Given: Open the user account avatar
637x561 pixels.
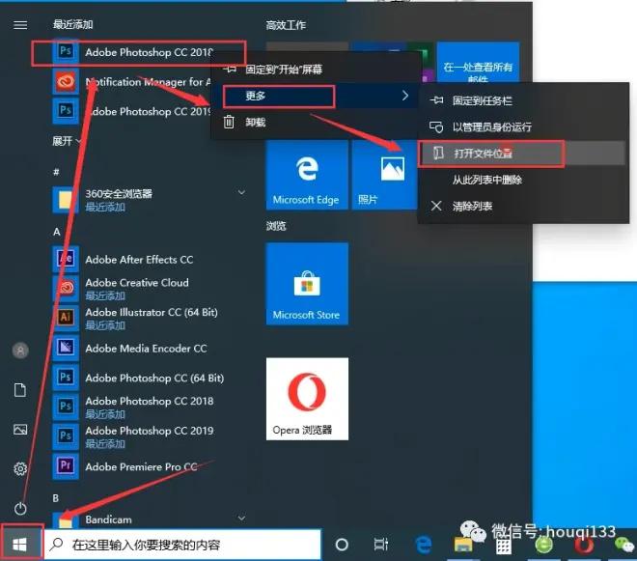Looking at the screenshot, I should [x=20, y=350].
